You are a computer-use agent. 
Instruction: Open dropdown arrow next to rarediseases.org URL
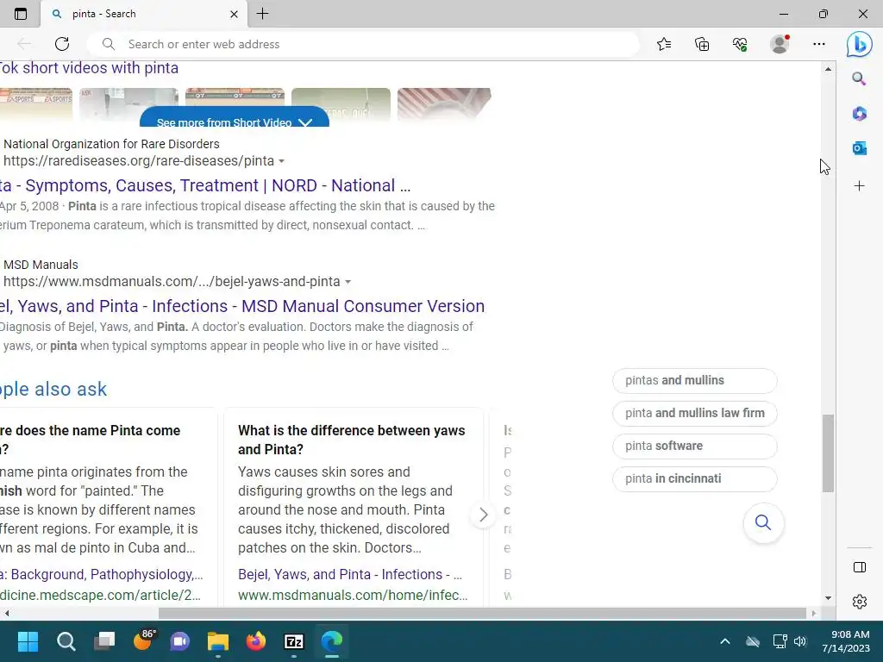pyautogui.click(x=282, y=161)
